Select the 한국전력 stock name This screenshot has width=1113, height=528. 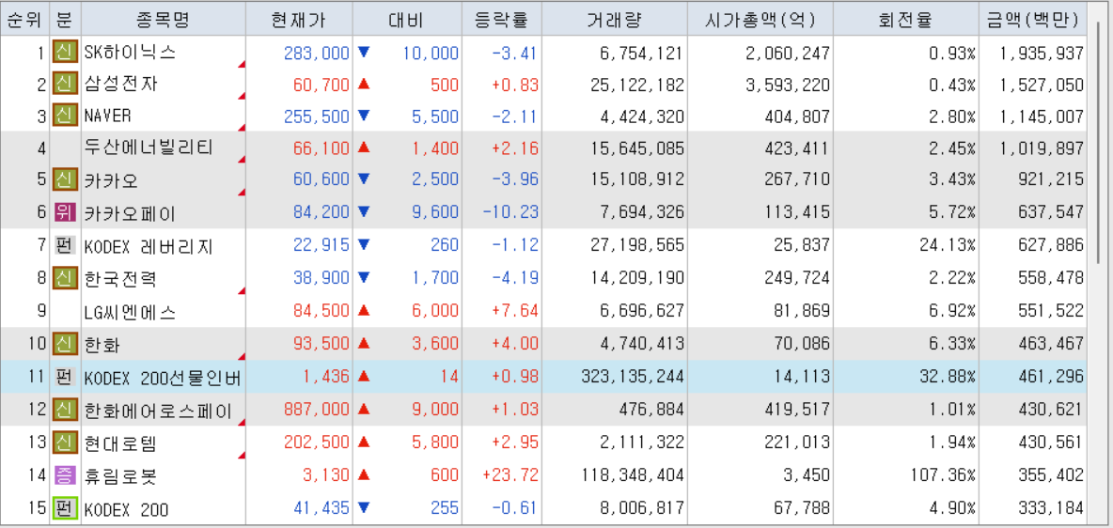coord(120,277)
